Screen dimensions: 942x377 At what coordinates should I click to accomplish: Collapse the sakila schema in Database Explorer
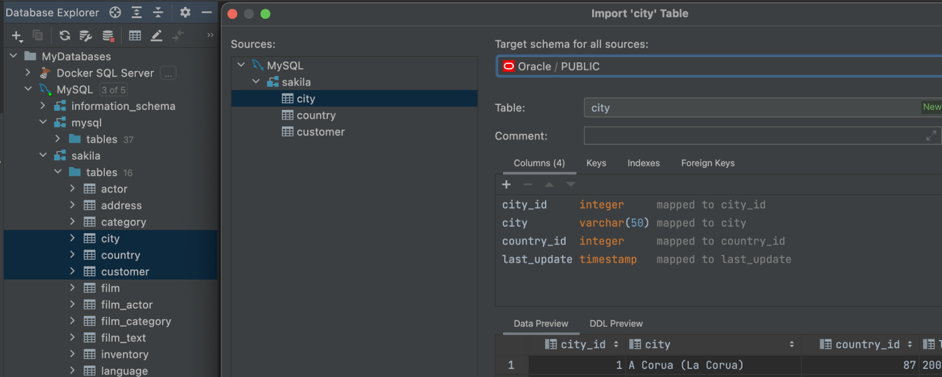[x=43, y=155]
